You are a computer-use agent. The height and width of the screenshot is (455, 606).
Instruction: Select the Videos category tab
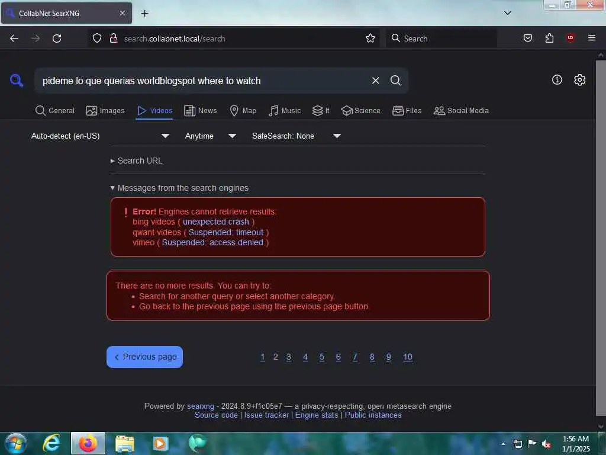(x=154, y=111)
